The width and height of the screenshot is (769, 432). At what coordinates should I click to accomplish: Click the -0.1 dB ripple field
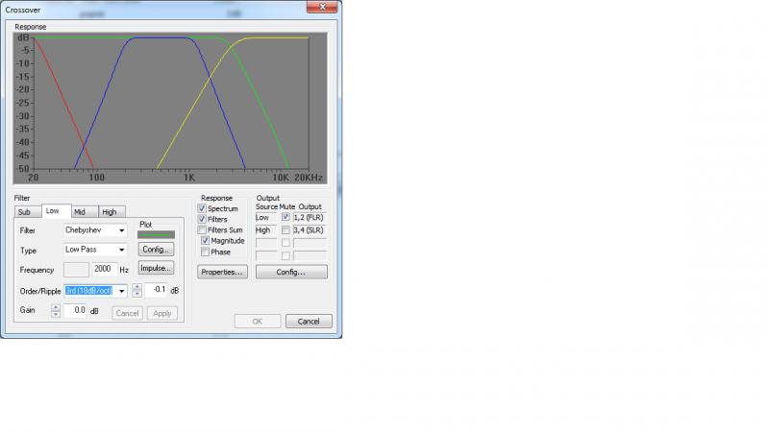pyautogui.click(x=156, y=290)
